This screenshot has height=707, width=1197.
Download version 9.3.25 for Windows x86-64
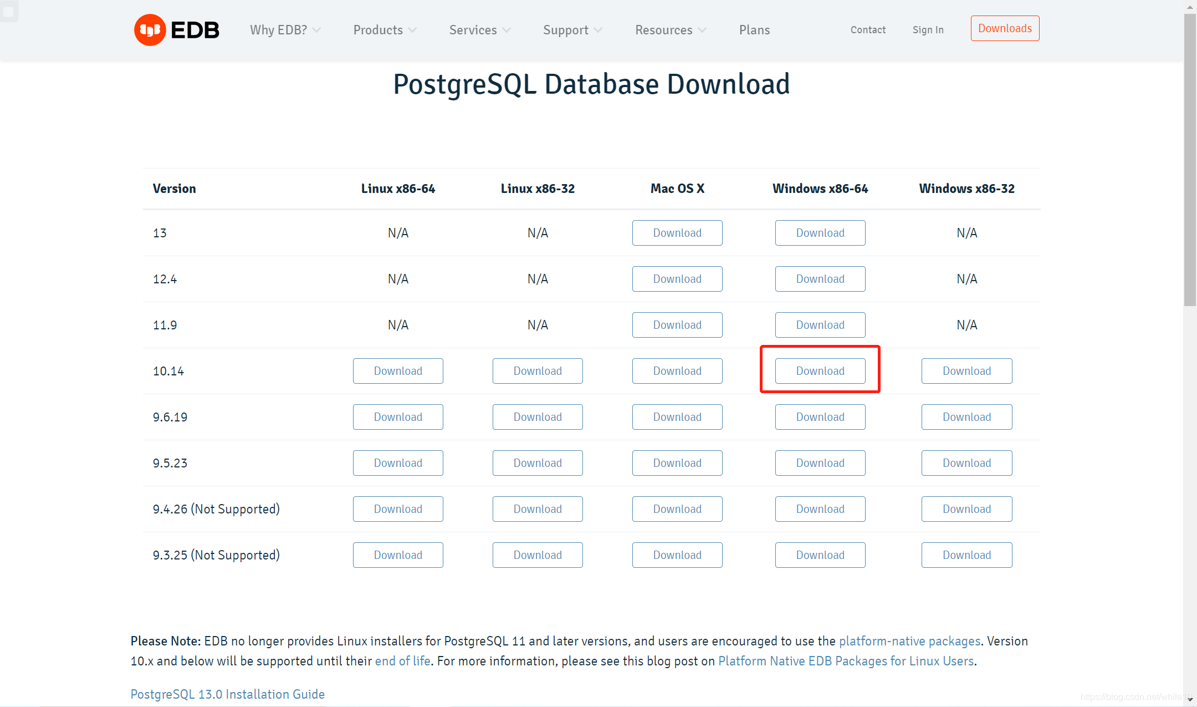point(820,555)
